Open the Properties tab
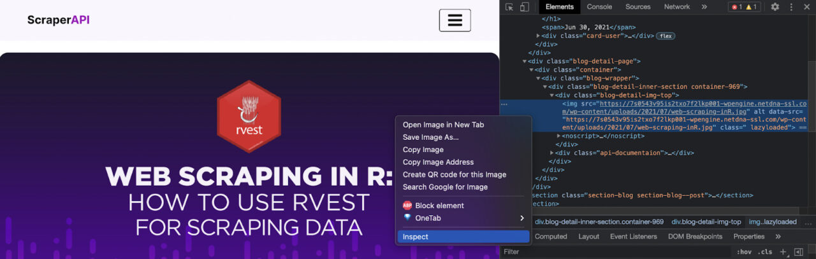 tap(748, 237)
